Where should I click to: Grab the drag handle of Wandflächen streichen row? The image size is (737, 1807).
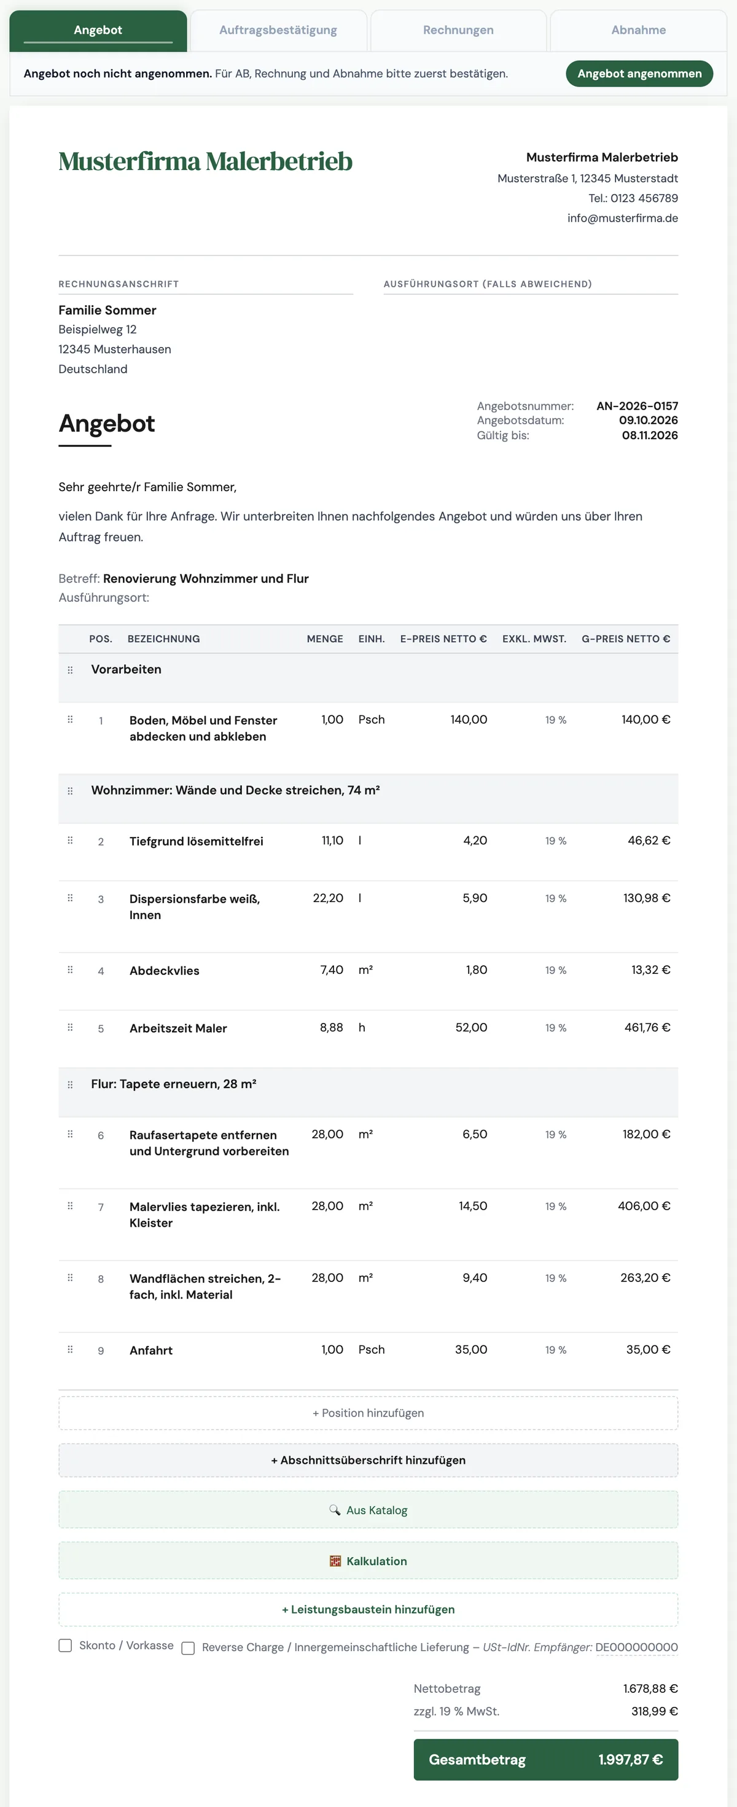click(x=70, y=1277)
